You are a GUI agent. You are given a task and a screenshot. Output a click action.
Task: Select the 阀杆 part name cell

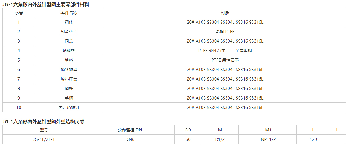[x=69, y=89]
